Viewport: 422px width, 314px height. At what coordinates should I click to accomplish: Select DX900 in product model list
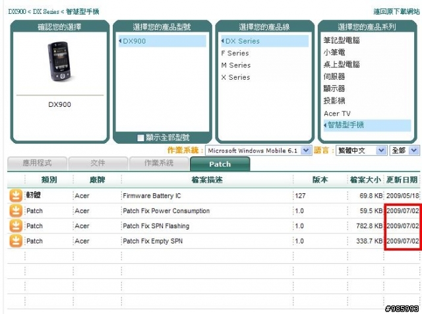[162, 41]
